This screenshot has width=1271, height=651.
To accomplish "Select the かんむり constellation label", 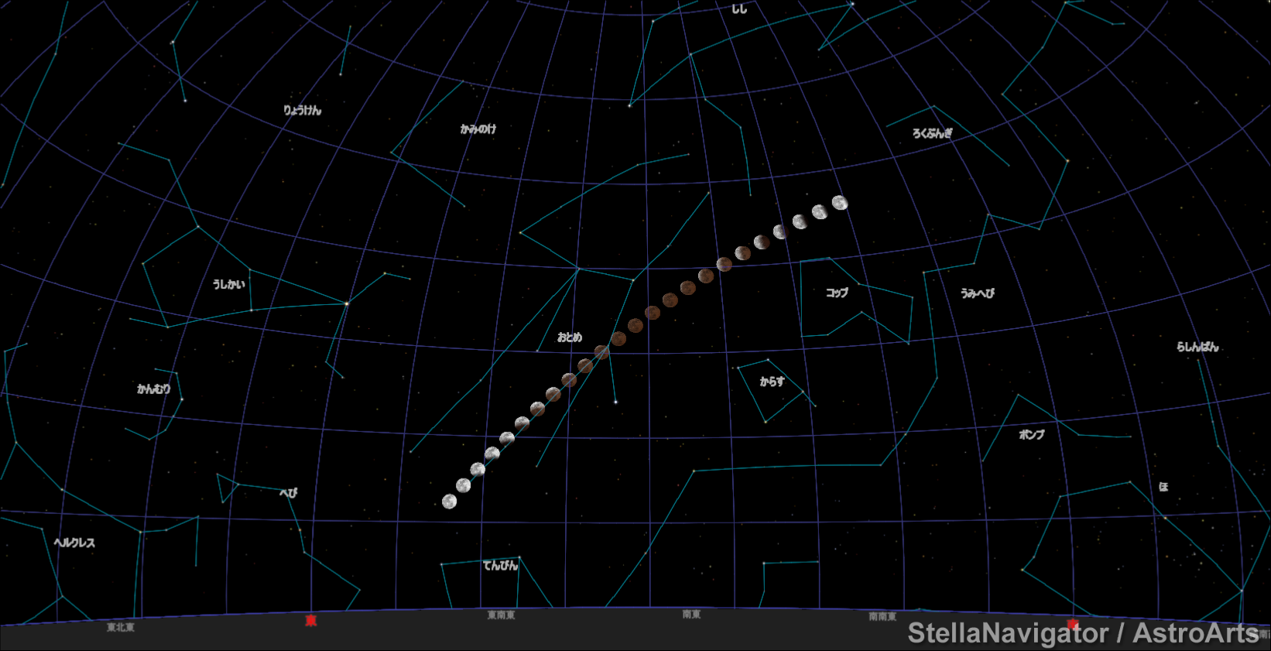I will pyautogui.click(x=153, y=389).
